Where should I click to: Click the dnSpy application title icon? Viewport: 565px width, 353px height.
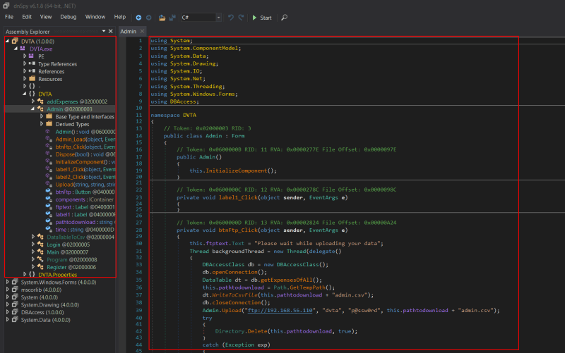tap(6, 6)
